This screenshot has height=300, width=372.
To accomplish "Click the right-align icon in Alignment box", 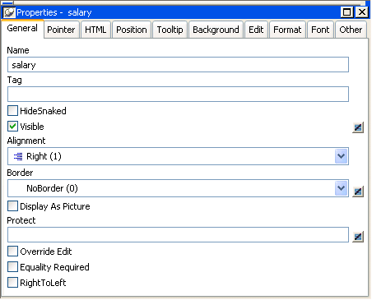I will (18, 156).
